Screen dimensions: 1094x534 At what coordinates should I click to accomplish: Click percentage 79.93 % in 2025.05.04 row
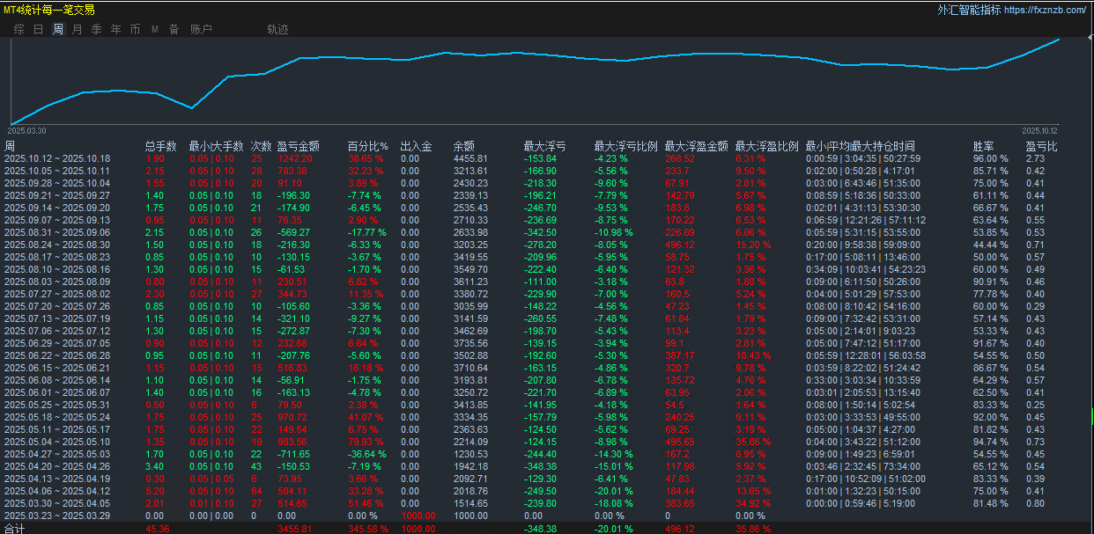[366, 442]
